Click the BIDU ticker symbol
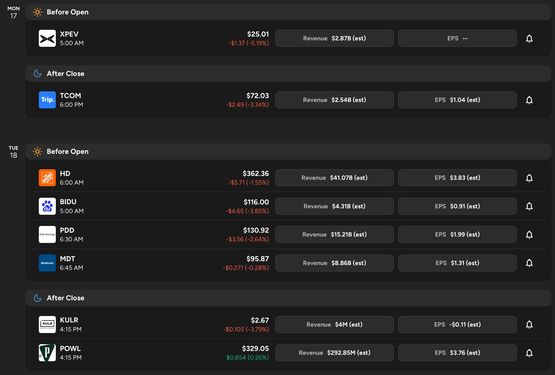 tap(68, 202)
